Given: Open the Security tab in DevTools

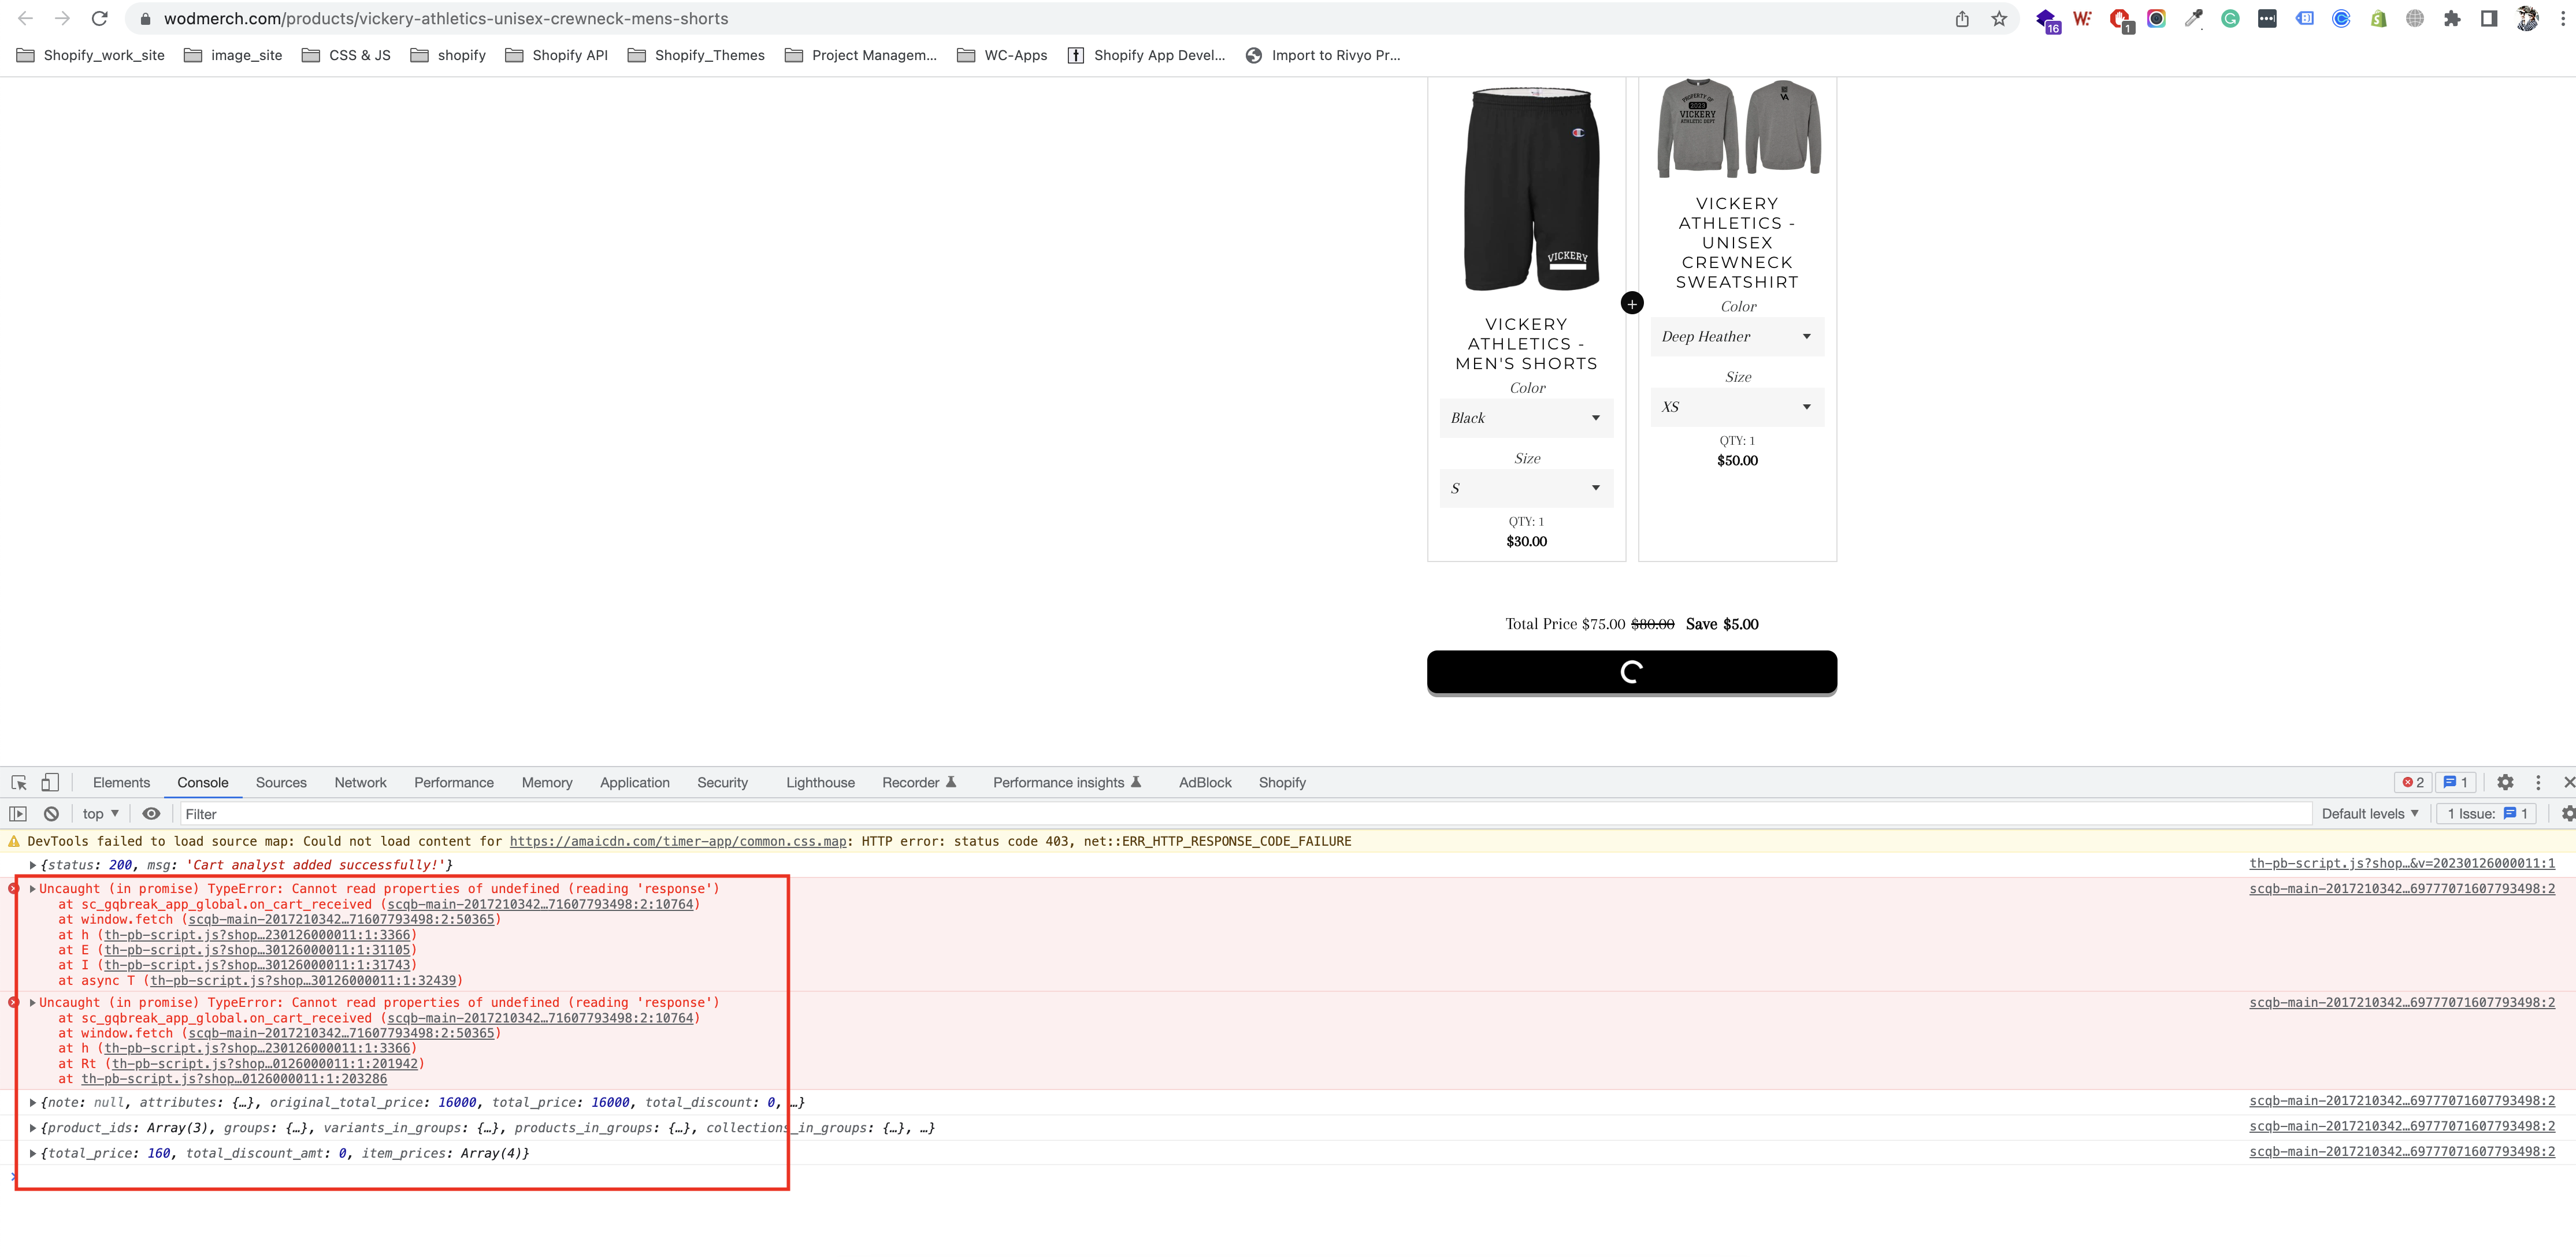Looking at the screenshot, I should tap(722, 782).
